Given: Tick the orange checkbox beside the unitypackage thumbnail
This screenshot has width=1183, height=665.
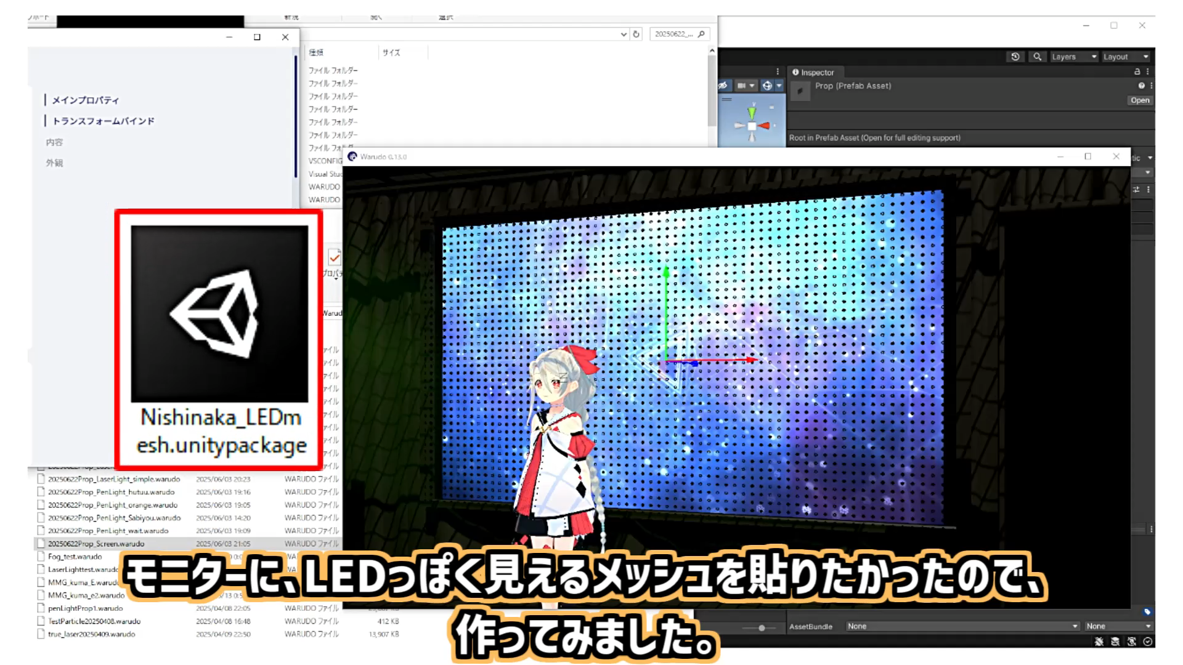Looking at the screenshot, I should 335,257.
